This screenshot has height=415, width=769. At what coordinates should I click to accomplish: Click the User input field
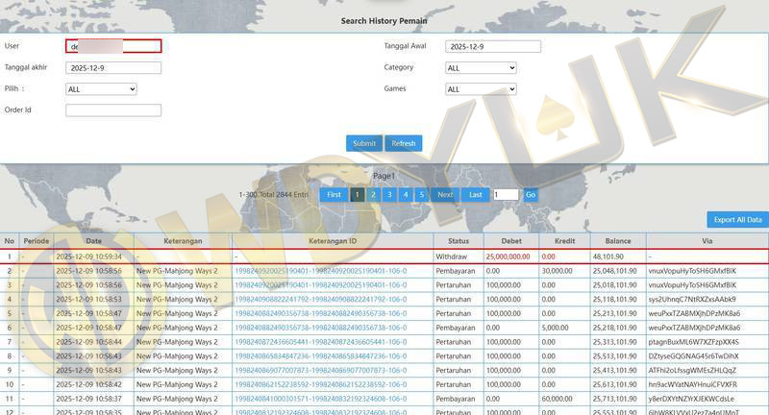pyautogui.click(x=113, y=46)
